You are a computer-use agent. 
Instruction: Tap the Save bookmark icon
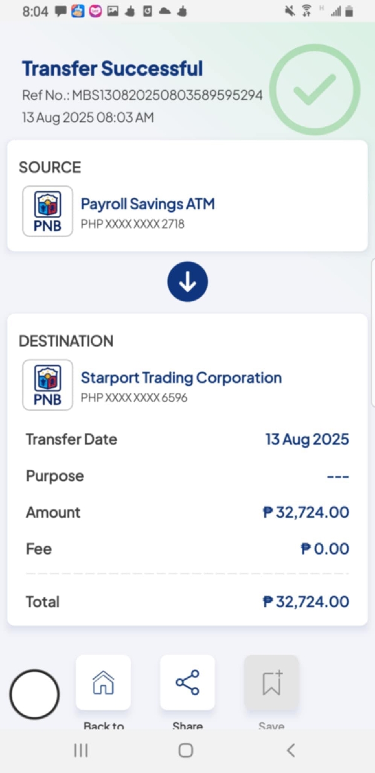271,682
